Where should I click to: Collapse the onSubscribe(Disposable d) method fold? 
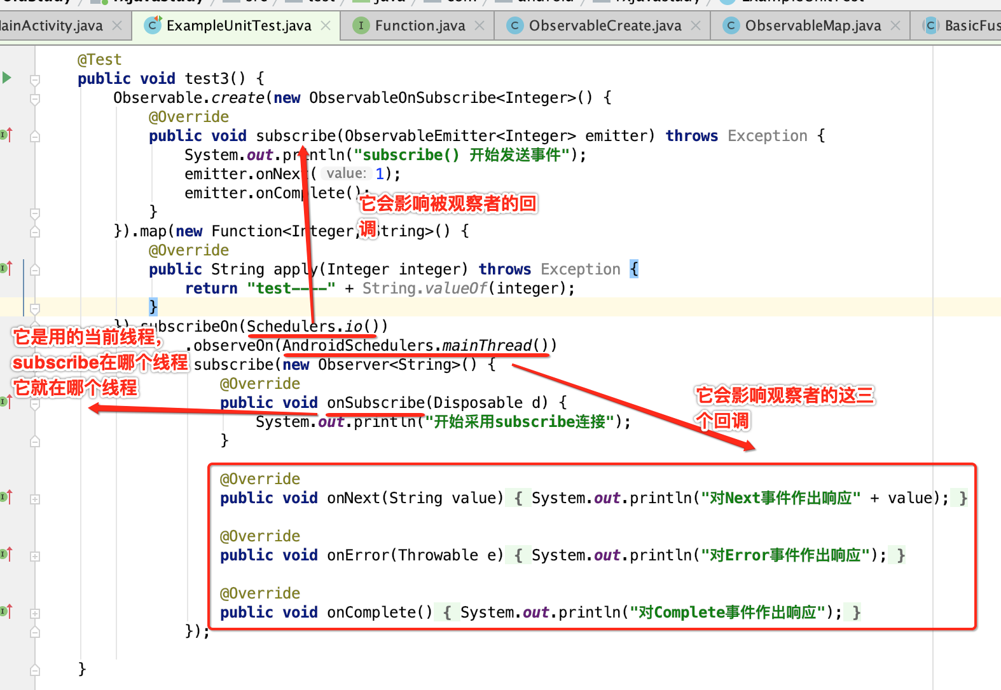tap(35, 403)
